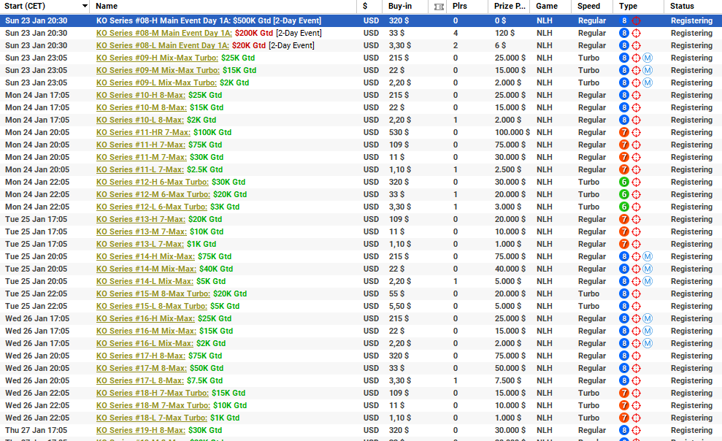Click the Game column header
The height and width of the screenshot is (441, 722).
pyautogui.click(x=547, y=6)
